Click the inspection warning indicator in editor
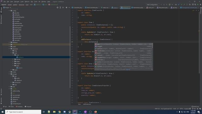The width and height of the screenshot is (202, 114). coord(193,10)
